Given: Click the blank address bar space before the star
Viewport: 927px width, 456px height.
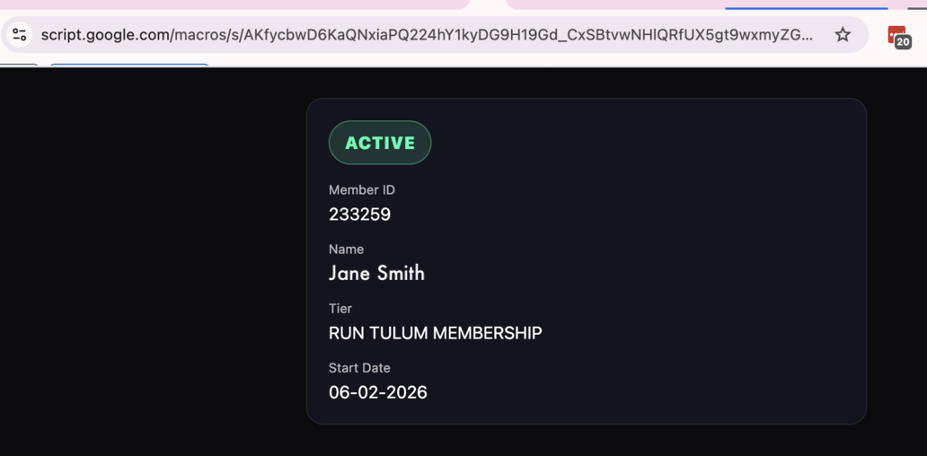Looking at the screenshot, I should coord(822,35).
